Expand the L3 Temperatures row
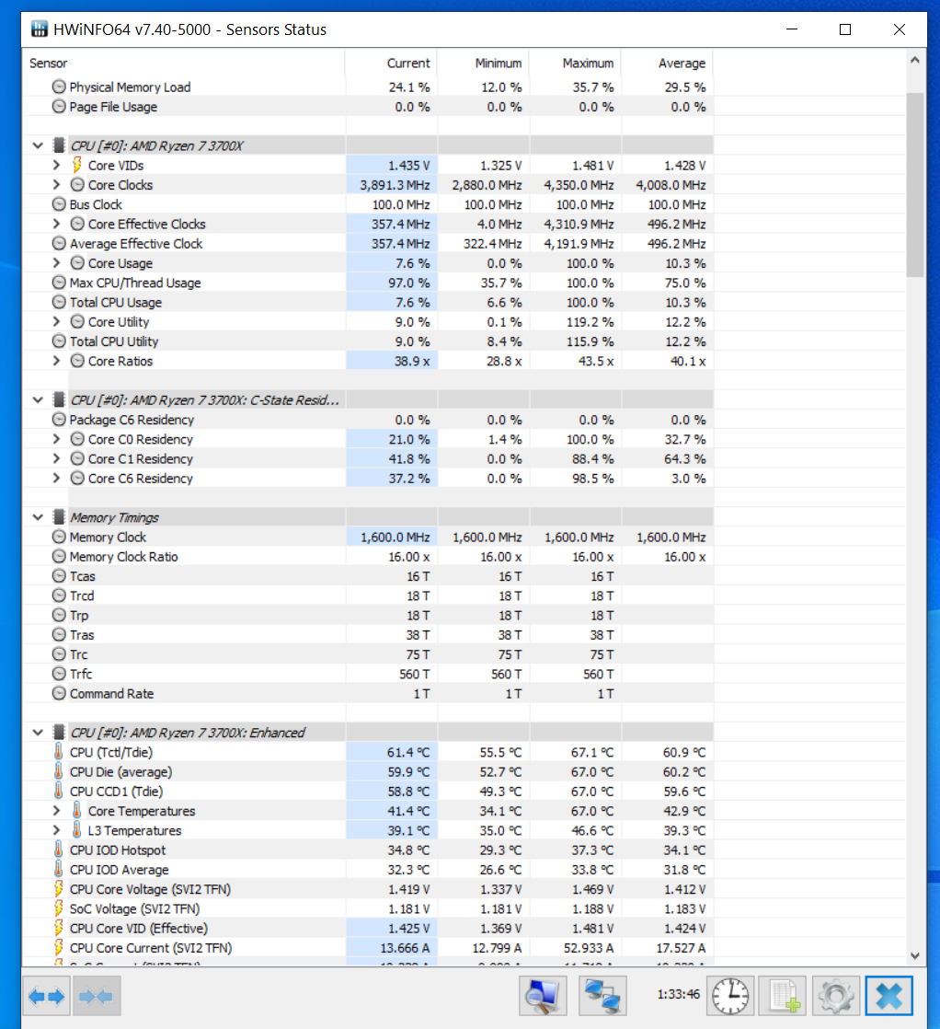 56,830
